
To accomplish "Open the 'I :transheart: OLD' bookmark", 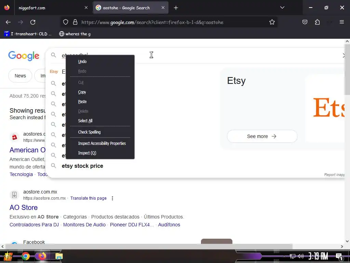I will (28, 34).
